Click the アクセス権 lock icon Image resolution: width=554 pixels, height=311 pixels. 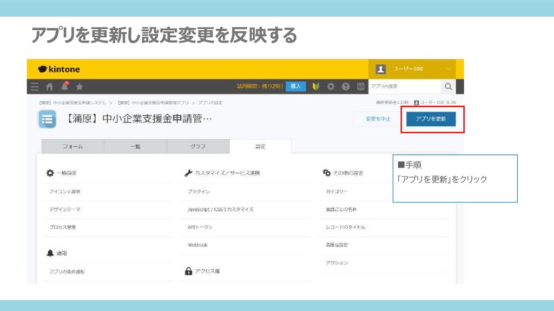pyautogui.click(x=188, y=271)
